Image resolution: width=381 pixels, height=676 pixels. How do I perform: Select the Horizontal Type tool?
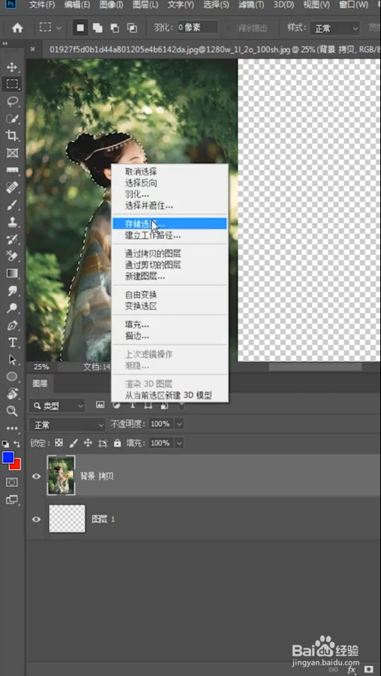point(12,343)
